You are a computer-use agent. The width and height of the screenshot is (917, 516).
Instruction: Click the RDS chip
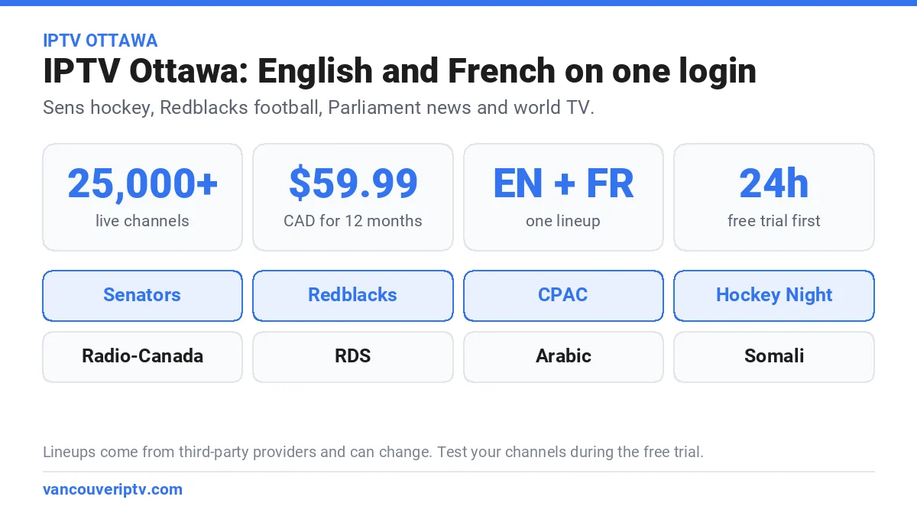(352, 356)
